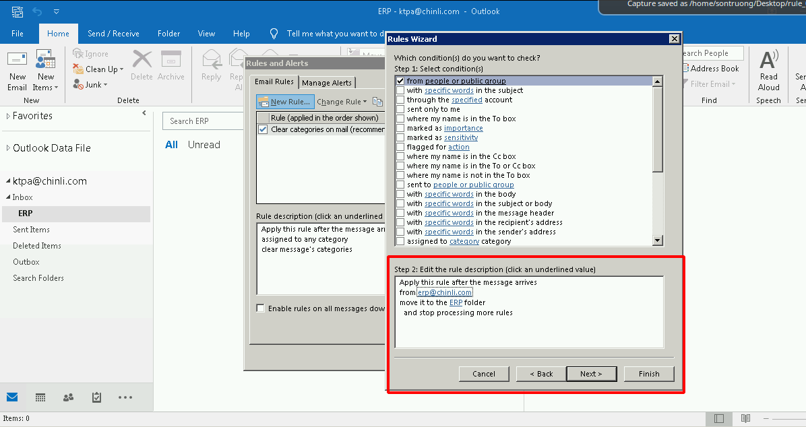Check the 'sent only to me' condition
This screenshot has width=806, height=427.
click(400, 109)
